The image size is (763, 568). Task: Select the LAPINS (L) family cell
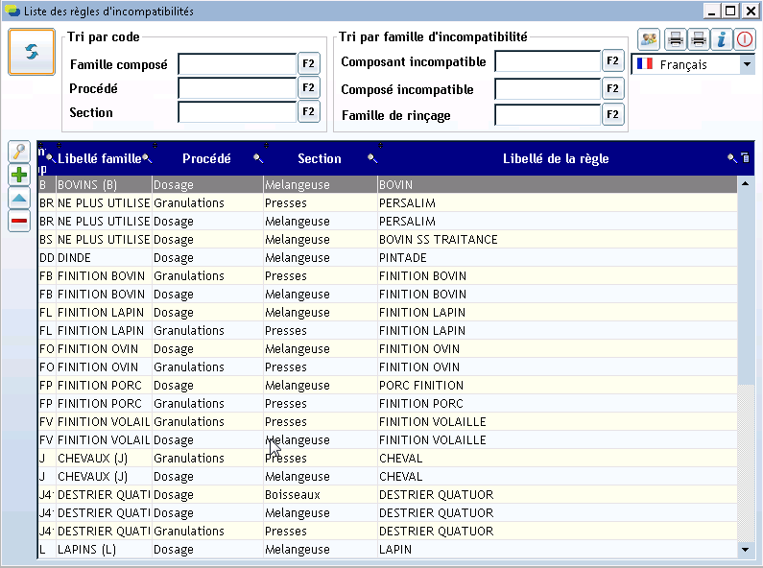(104, 550)
